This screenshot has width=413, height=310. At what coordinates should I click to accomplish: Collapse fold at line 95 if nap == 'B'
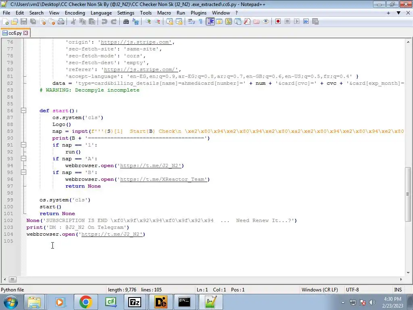click(23, 172)
